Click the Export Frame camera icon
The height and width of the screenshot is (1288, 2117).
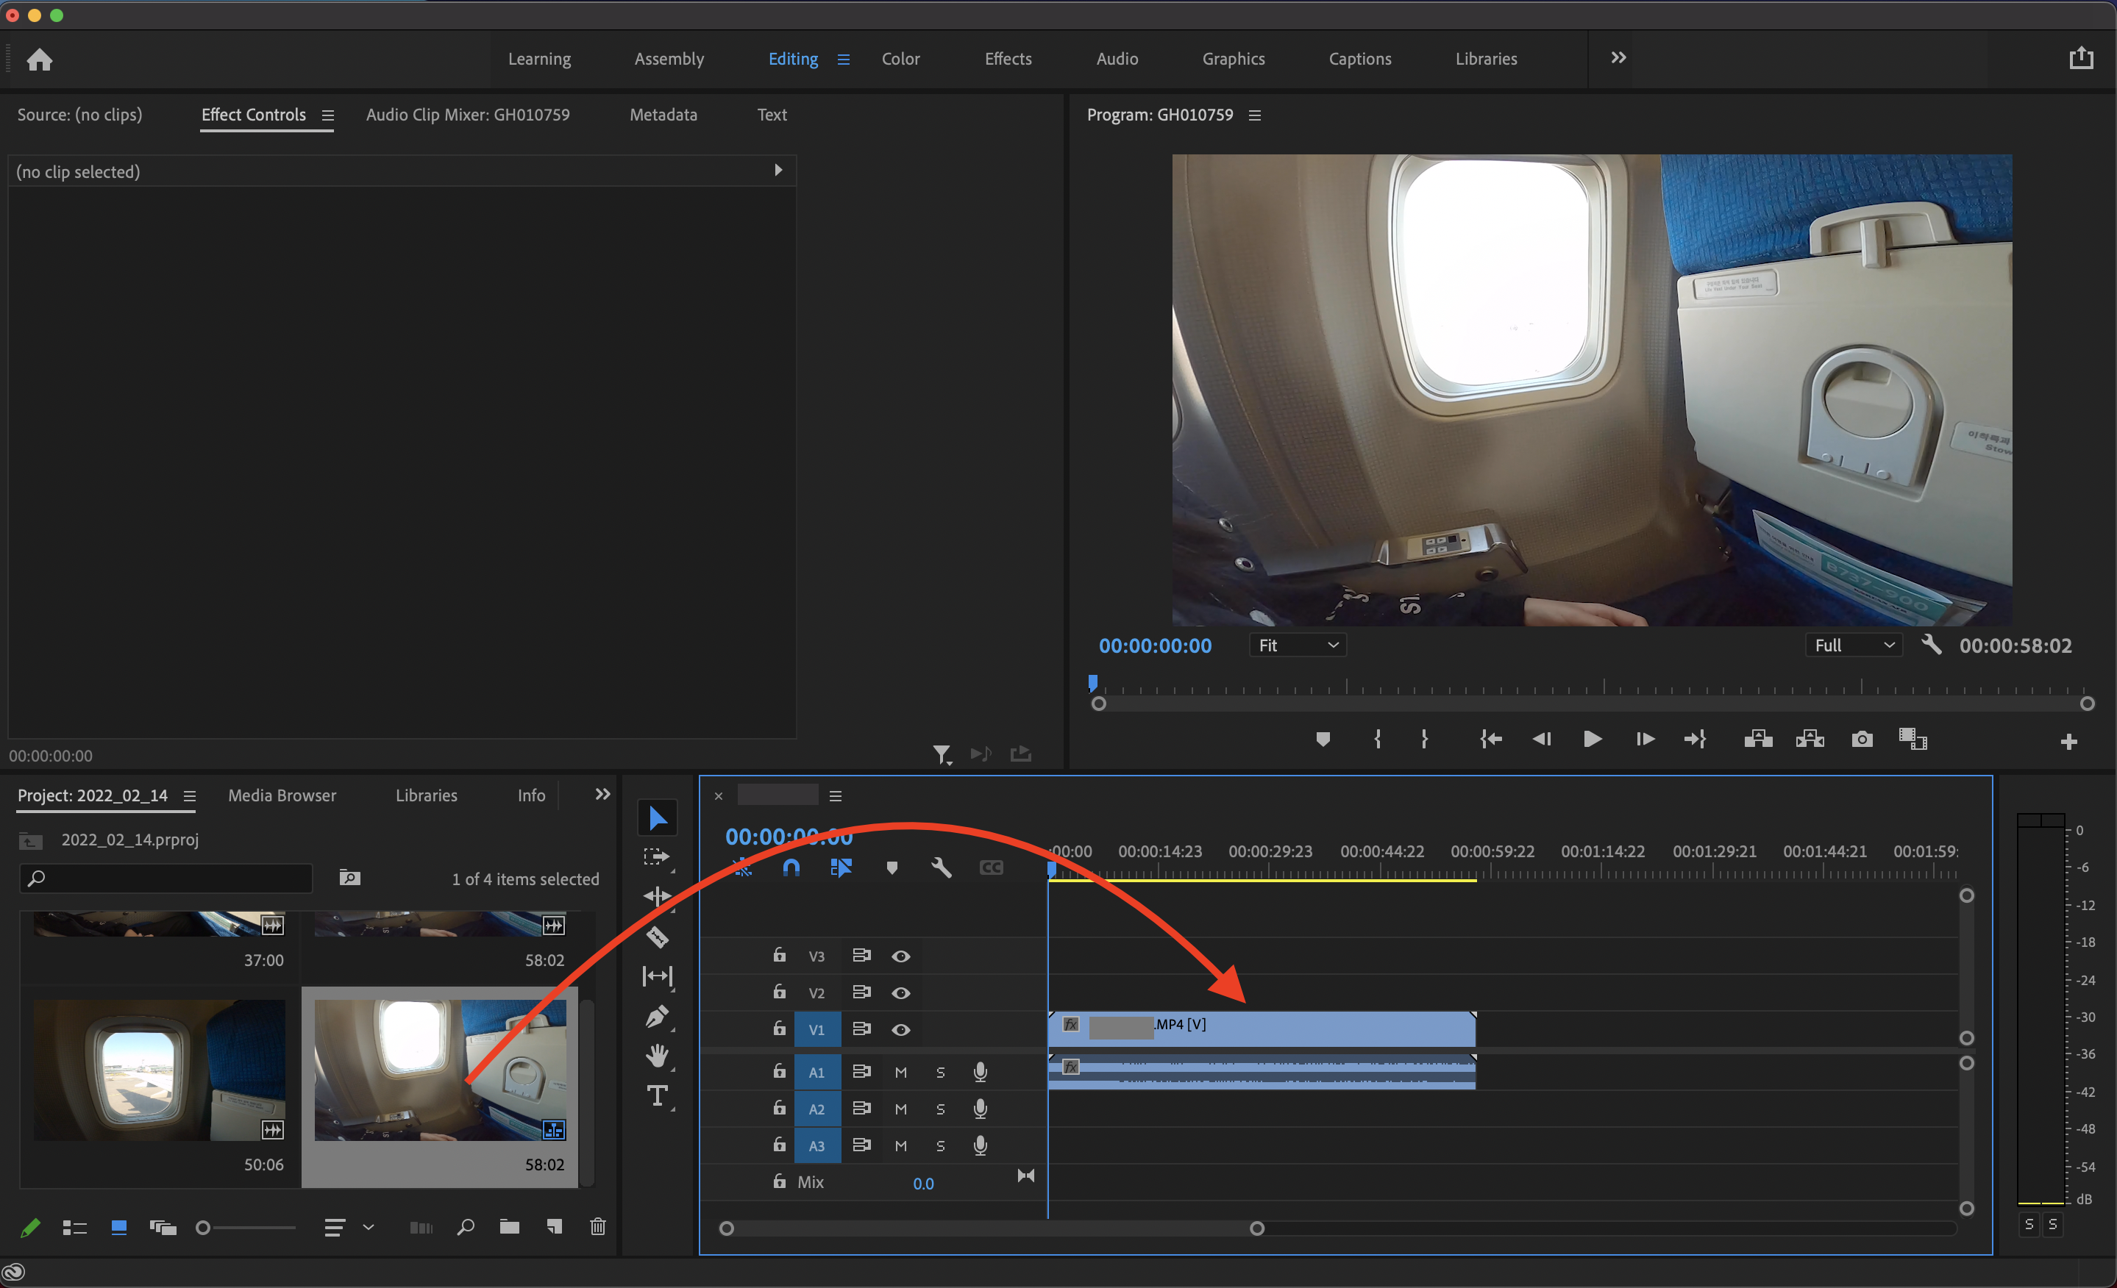pos(1862,740)
